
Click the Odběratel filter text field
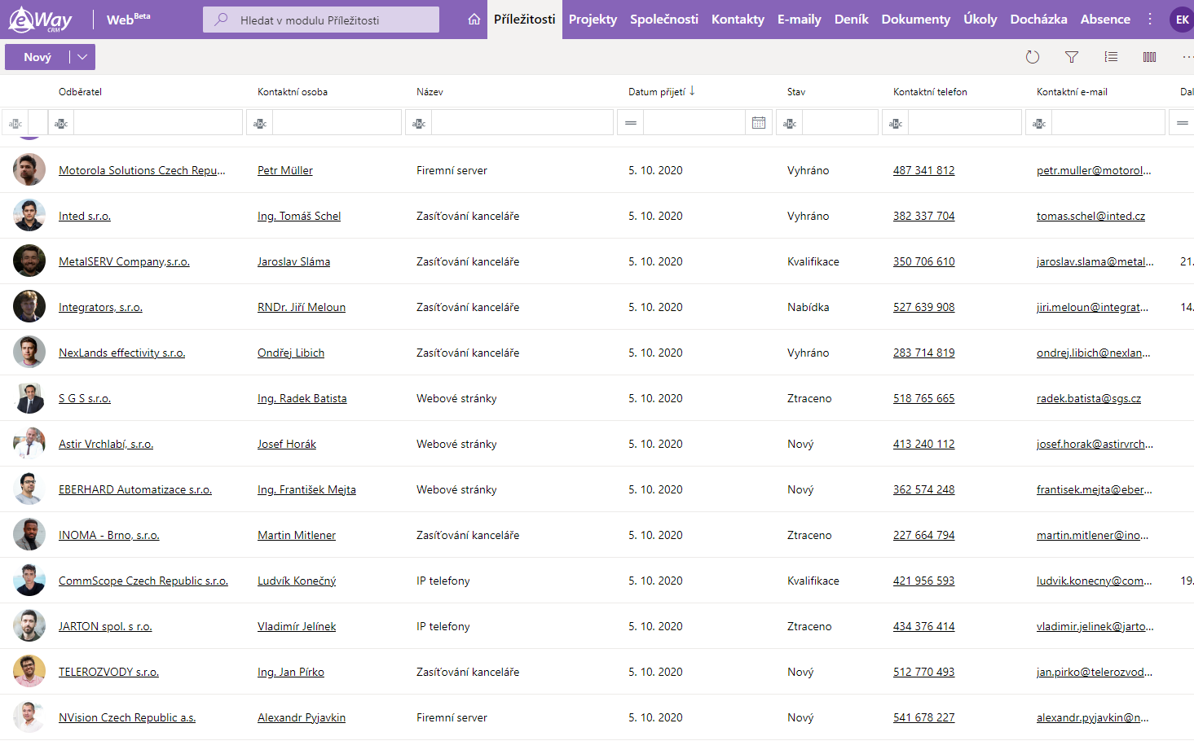[x=158, y=123]
